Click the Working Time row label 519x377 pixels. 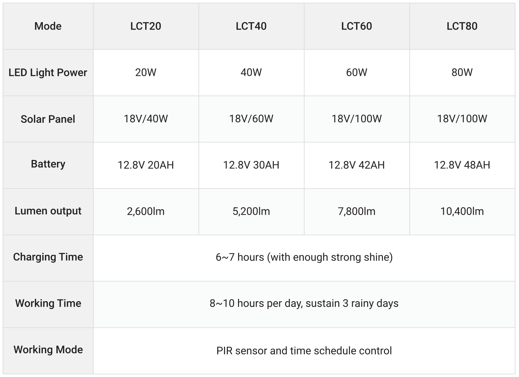coord(48,303)
